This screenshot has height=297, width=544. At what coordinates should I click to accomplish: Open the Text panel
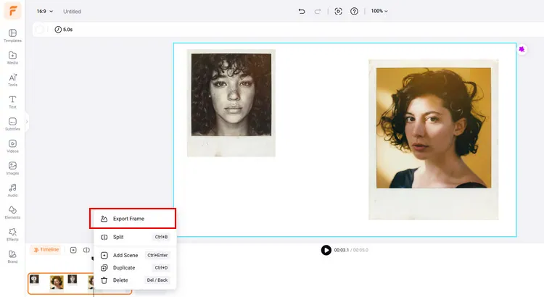[12, 102]
